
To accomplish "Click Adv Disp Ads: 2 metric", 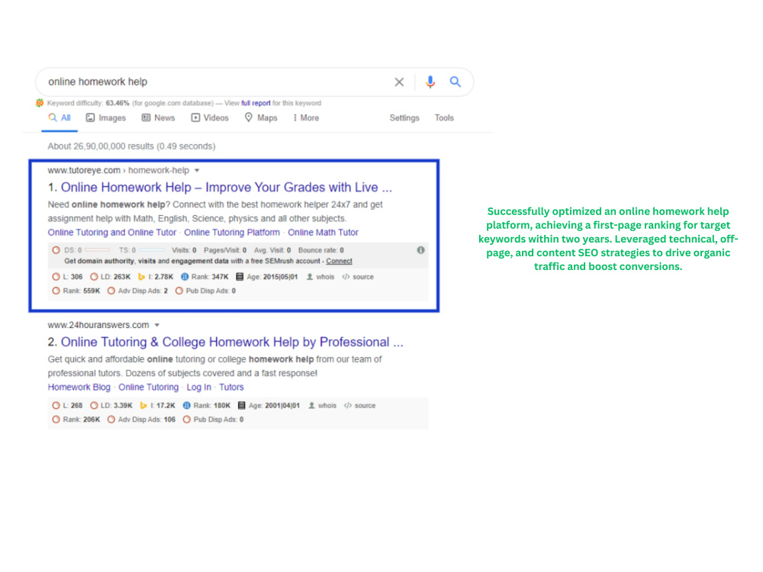I will click(137, 291).
